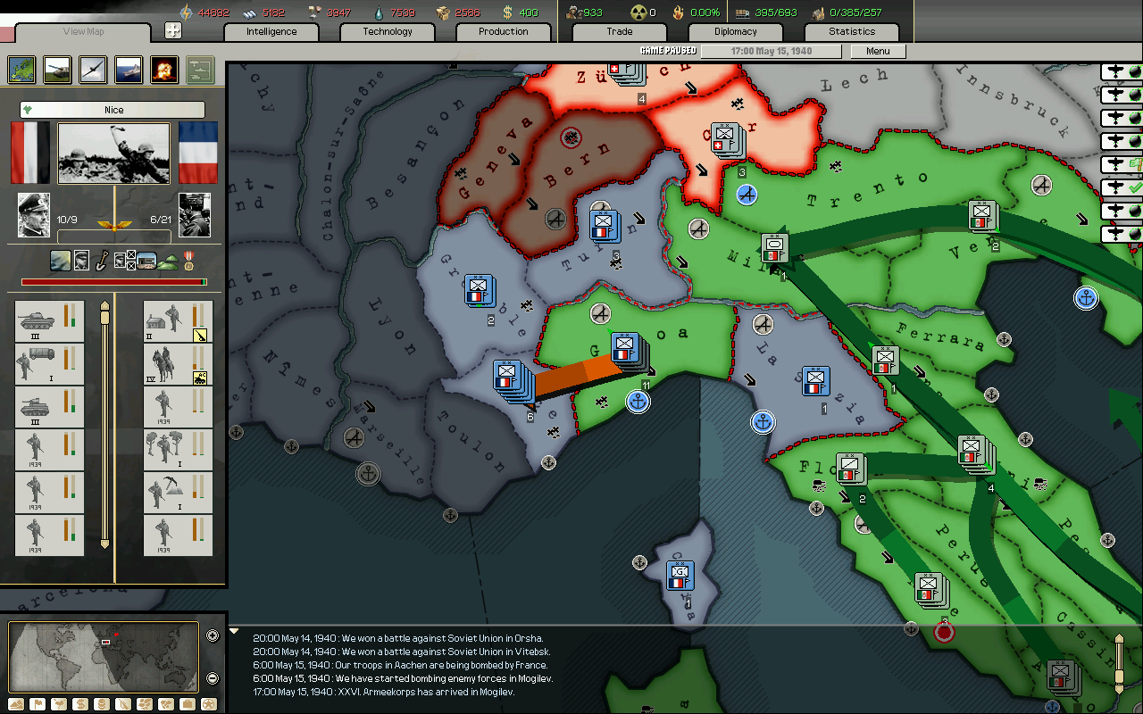Open the Technology tab

tap(388, 31)
